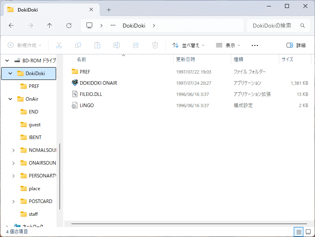Click the search magnifier icon

pyautogui.click(x=302, y=26)
